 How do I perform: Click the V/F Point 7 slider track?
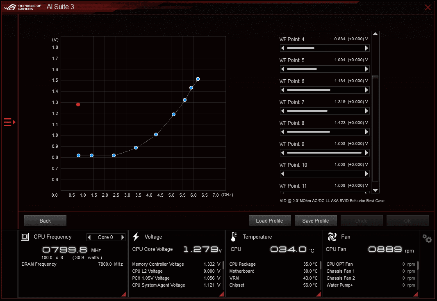point(325,111)
